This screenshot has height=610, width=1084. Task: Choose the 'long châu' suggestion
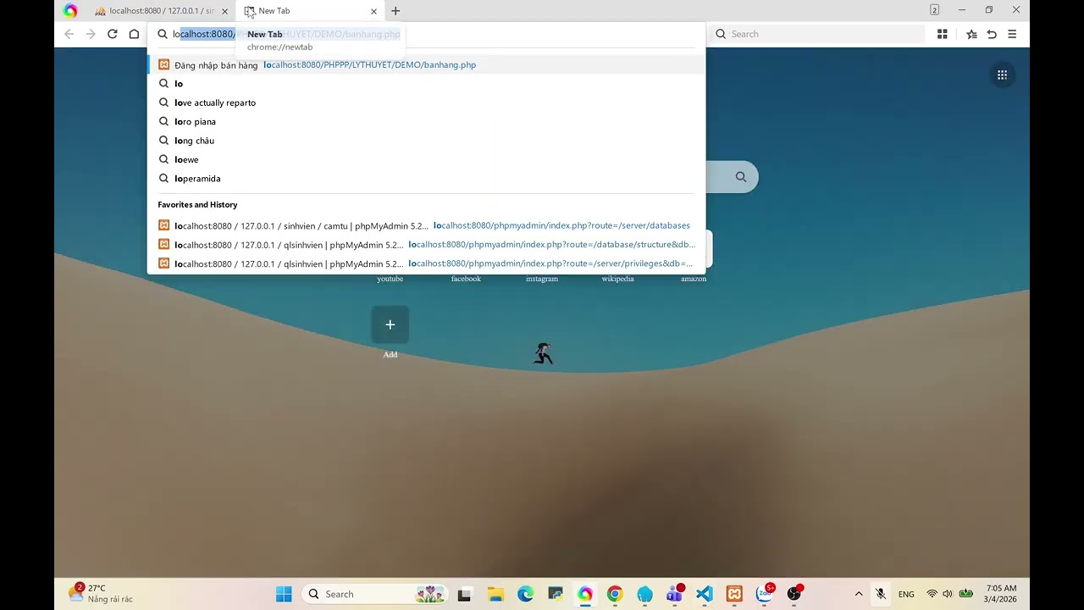tap(426, 141)
